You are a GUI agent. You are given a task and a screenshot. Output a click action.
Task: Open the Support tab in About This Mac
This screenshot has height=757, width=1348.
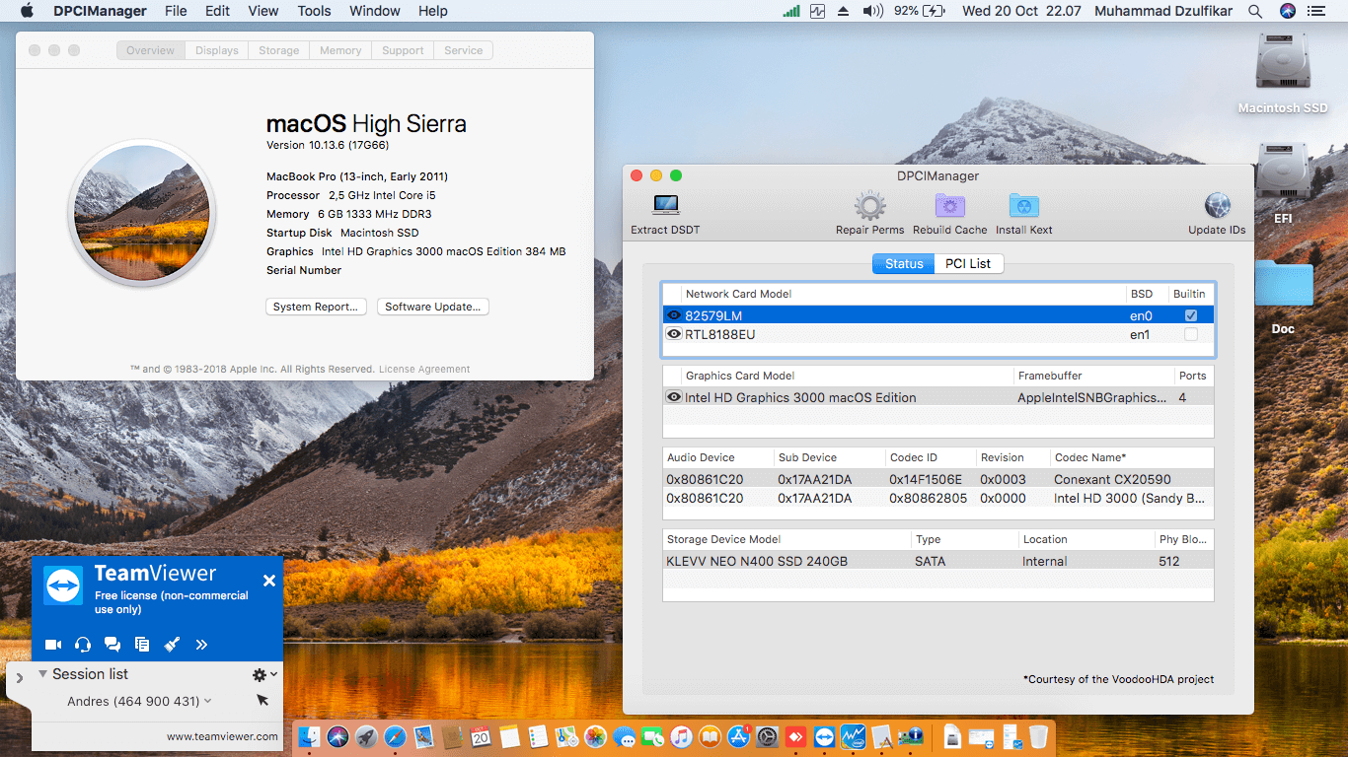pos(403,50)
